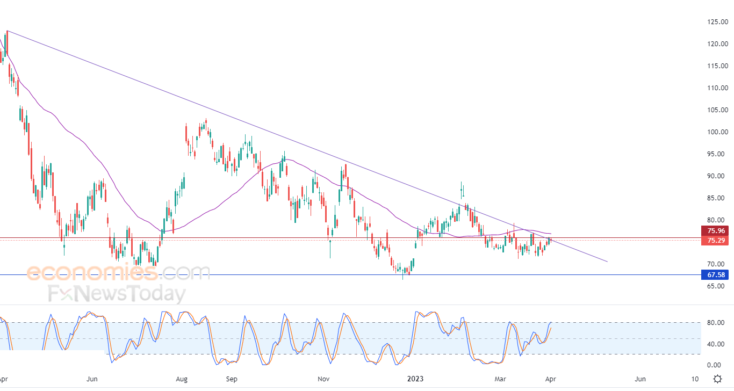Open chart settings gear icon
Screen dimensions: 734x391
(x=717, y=379)
